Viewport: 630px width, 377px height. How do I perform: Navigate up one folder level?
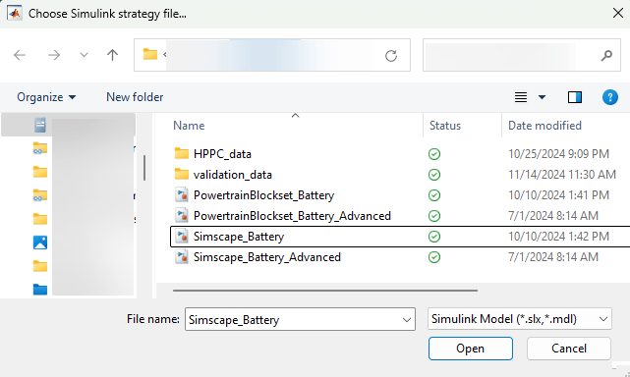click(x=112, y=55)
